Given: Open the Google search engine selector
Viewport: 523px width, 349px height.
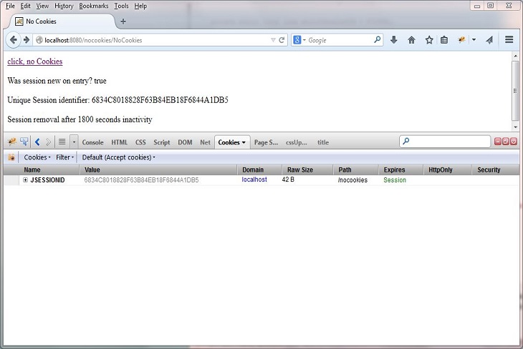Looking at the screenshot, I should click(x=299, y=40).
